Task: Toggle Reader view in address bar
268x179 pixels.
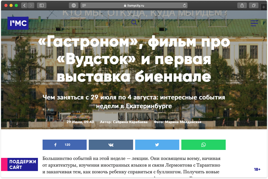Action: click(84, 5)
